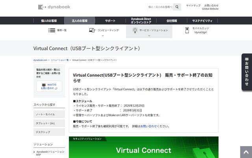
Task: Click the dynaEdge device icon
Action: click(x=187, y=30)
